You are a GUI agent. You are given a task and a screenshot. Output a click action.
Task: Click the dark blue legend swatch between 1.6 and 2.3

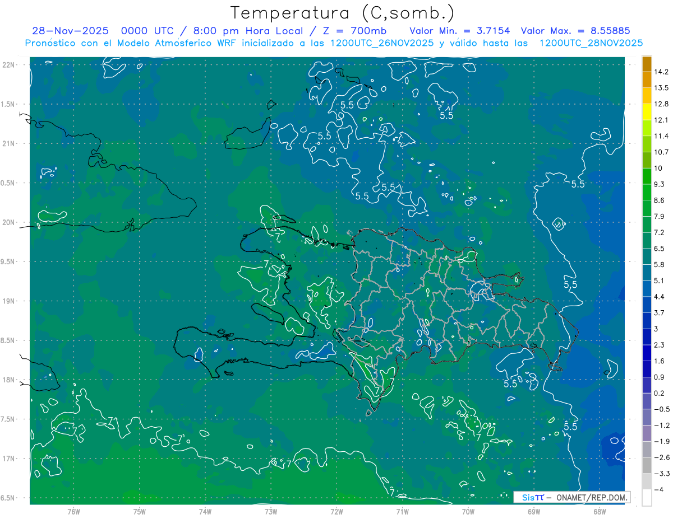click(x=647, y=353)
